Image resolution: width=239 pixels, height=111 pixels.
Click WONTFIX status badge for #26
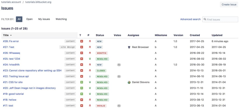(102, 53)
